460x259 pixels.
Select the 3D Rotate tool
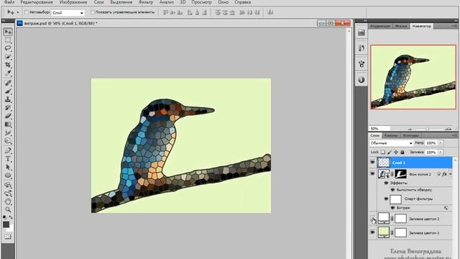[x=8, y=185]
